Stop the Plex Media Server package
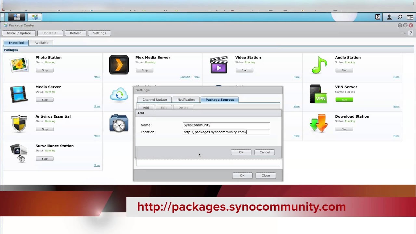Viewport: 416px width, 234px height. point(145,70)
